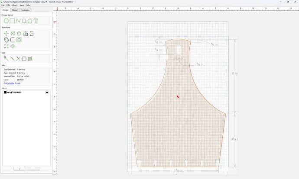Image resolution: width=299 pixels, height=179 pixels.
Task: Click the white rectangular handle slot in design
Action: coord(179,50)
